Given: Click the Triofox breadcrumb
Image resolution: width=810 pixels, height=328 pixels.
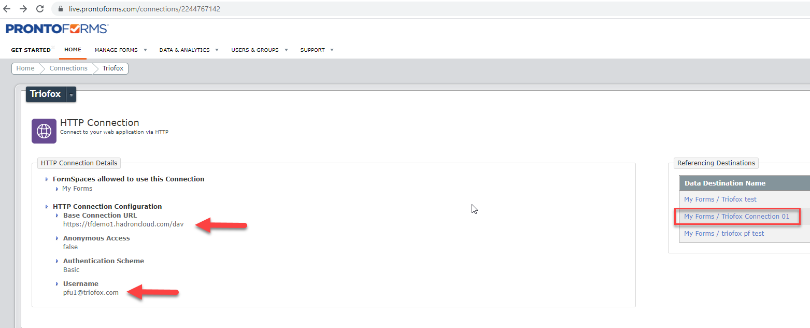Looking at the screenshot, I should point(113,68).
